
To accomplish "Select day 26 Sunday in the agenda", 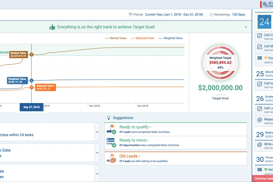I will [x=264, y=99].
